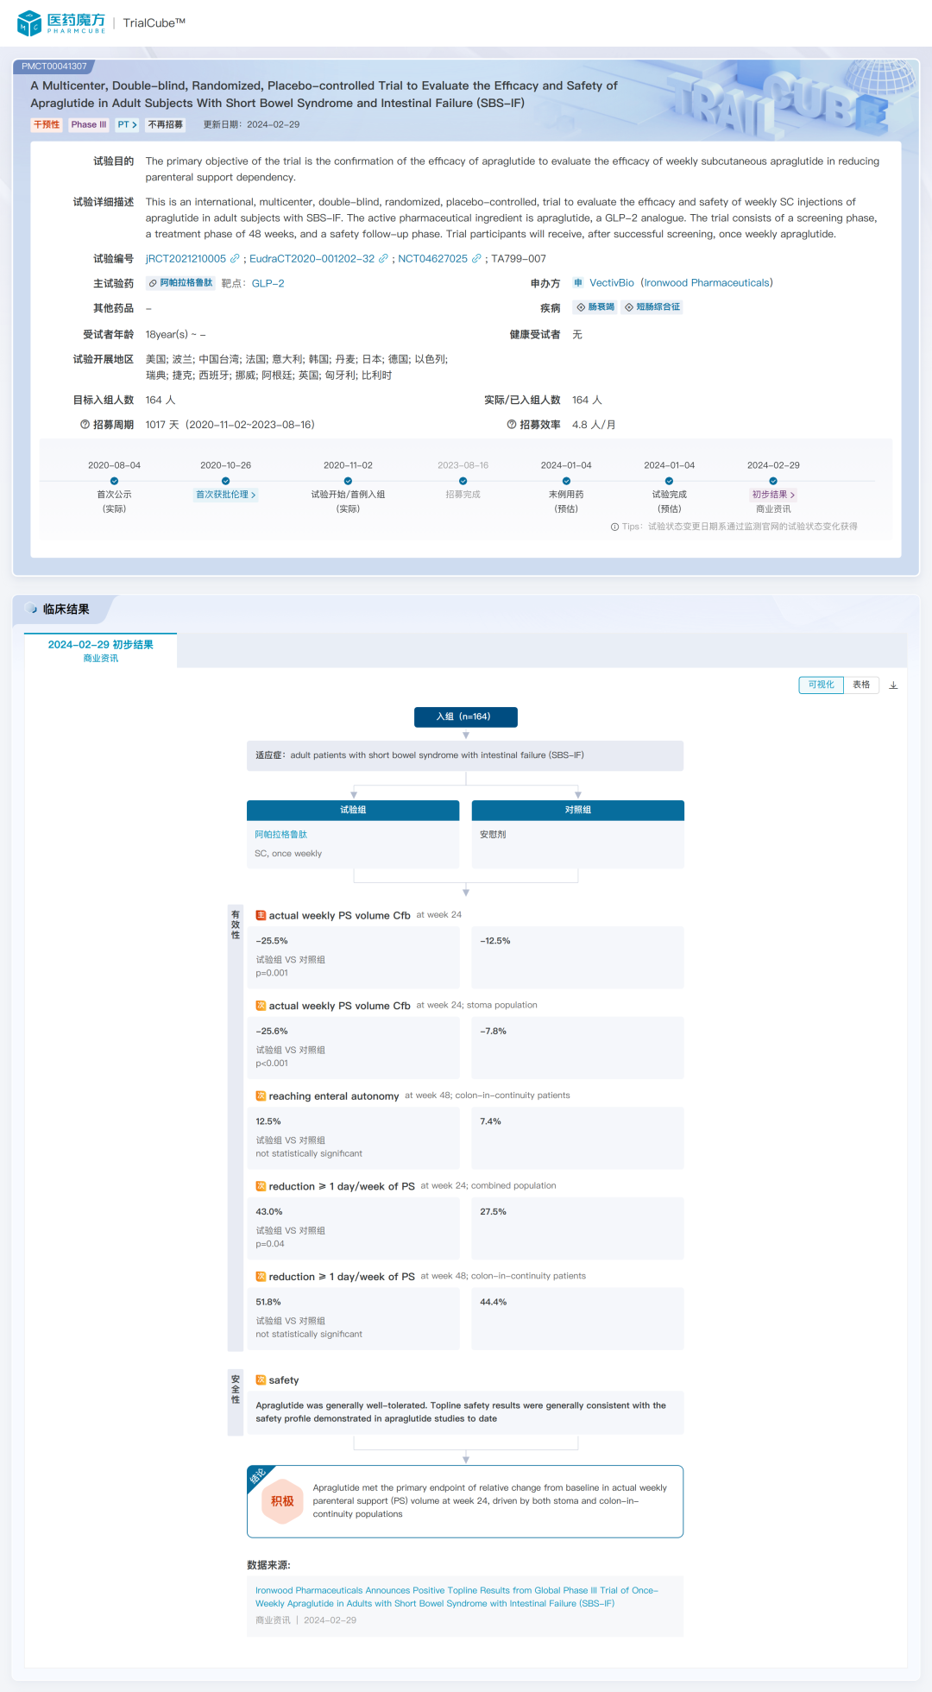This screenshot has width=932, height=1692.
Task: Open the Ironwood Pharmaceuticals topline results source link
Action: tap(457, 1596)
